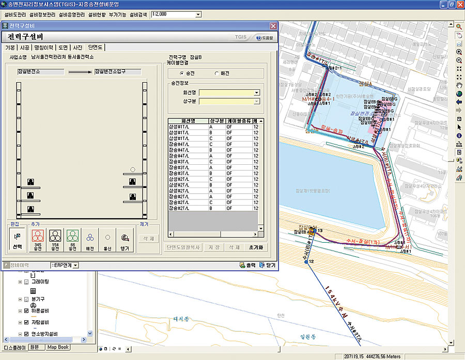Open 설비운영관리 menu

point(71,14)
